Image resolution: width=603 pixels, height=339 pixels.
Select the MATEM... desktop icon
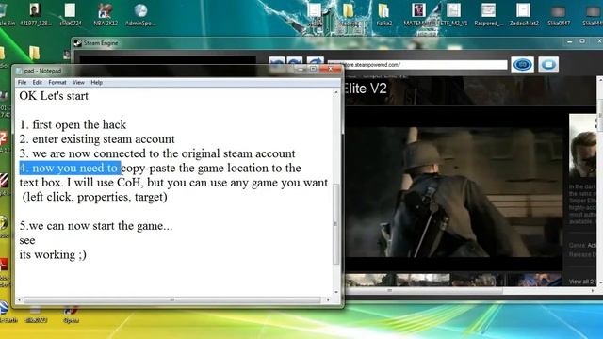click(x=418, y=15)
